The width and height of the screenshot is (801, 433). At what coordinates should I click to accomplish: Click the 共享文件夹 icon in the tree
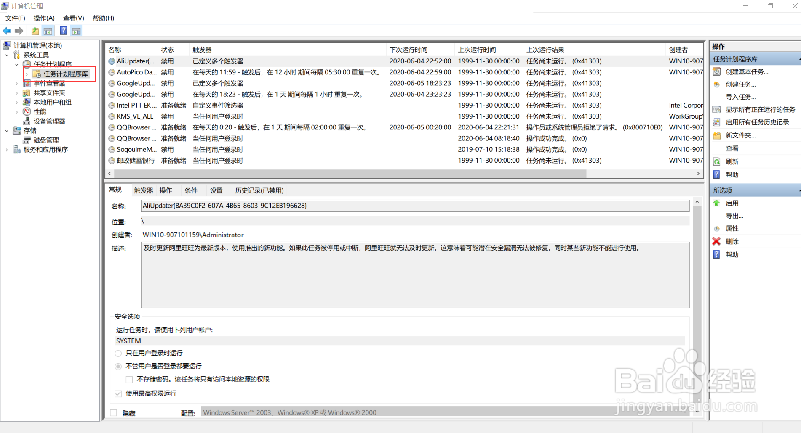[27, 92]
